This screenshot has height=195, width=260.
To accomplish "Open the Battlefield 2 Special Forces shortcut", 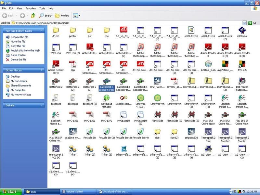I will pyautogui.click(x=106, y=81).
